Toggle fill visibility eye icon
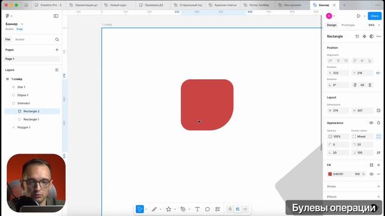 coord(372,174)
